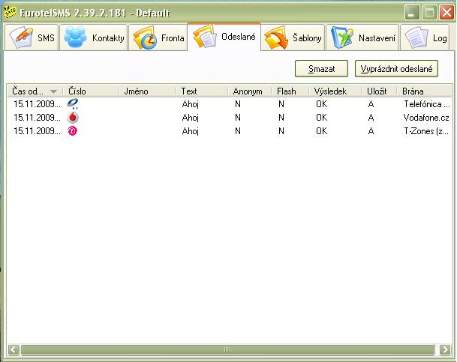Click the horizontal scrollbar right arrow
The image size is (457, 362).
(445, 349)
